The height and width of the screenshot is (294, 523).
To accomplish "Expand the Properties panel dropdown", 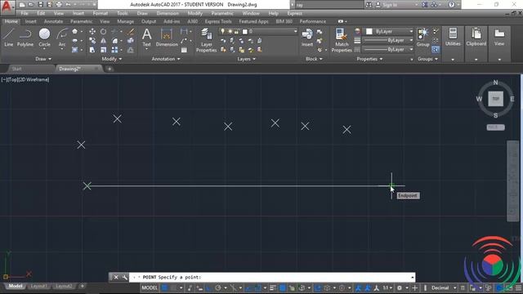I will (x=369, y=59).
